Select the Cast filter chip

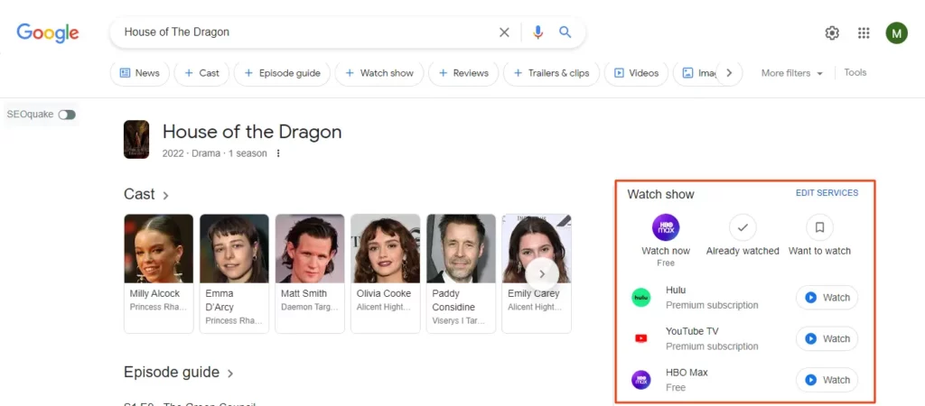pos(201,73)
